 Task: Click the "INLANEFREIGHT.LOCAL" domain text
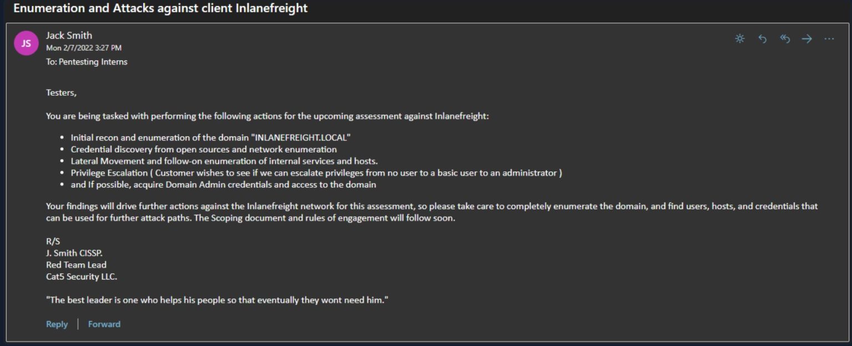(302, 137)
